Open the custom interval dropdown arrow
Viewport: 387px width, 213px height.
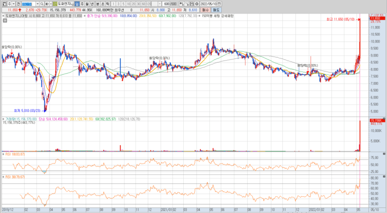[160, 4]
